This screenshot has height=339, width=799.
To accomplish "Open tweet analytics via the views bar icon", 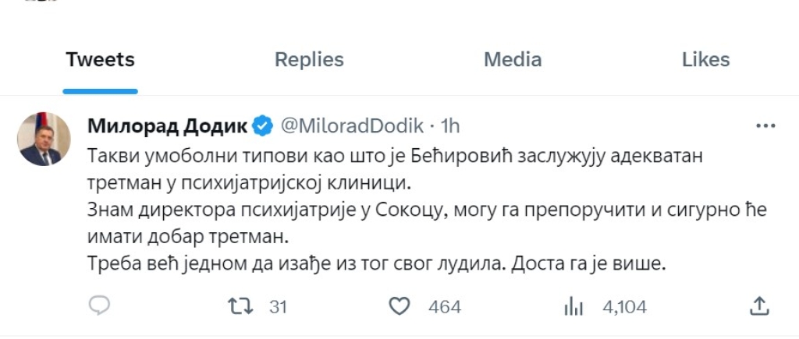I will point(574,306).
